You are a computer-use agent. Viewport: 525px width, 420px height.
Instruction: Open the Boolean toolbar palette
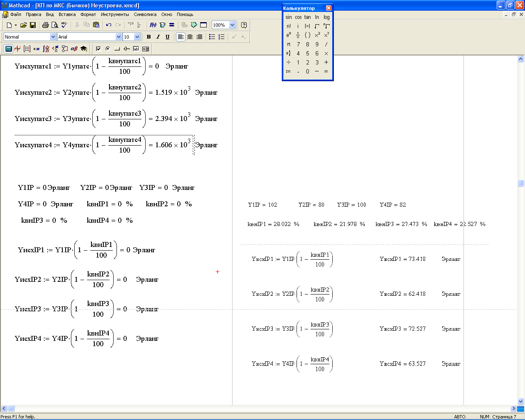point(55,49)
